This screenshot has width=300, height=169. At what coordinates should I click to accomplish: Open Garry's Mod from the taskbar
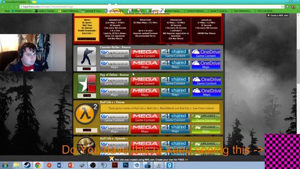(x=170, y=165)
